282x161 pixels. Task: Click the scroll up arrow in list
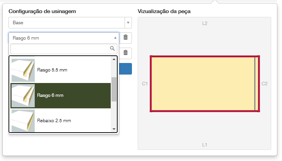pos(114,59)
